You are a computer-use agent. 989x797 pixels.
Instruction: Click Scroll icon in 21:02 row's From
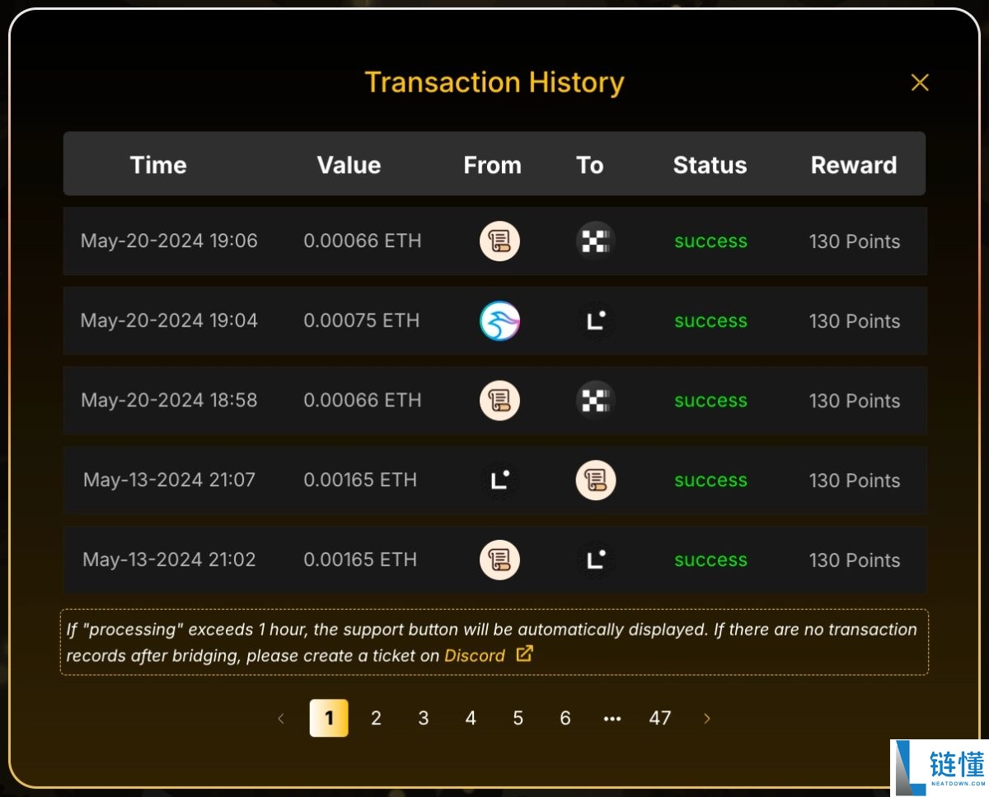coord(499,560)
